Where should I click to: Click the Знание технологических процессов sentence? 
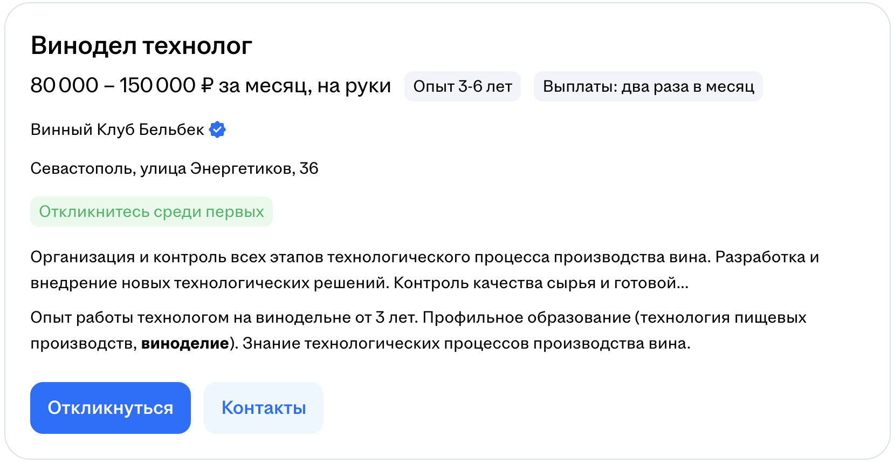(466, 344)
